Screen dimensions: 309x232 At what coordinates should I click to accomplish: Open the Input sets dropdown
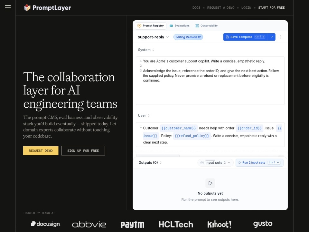(215, 162)
